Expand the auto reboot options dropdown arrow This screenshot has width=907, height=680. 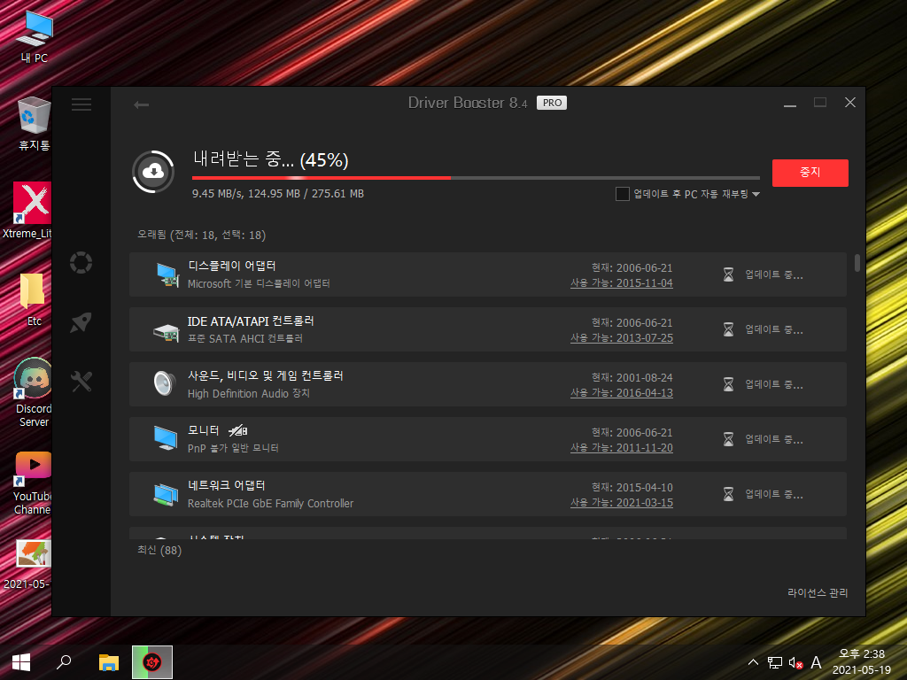[x=756, y=194]
